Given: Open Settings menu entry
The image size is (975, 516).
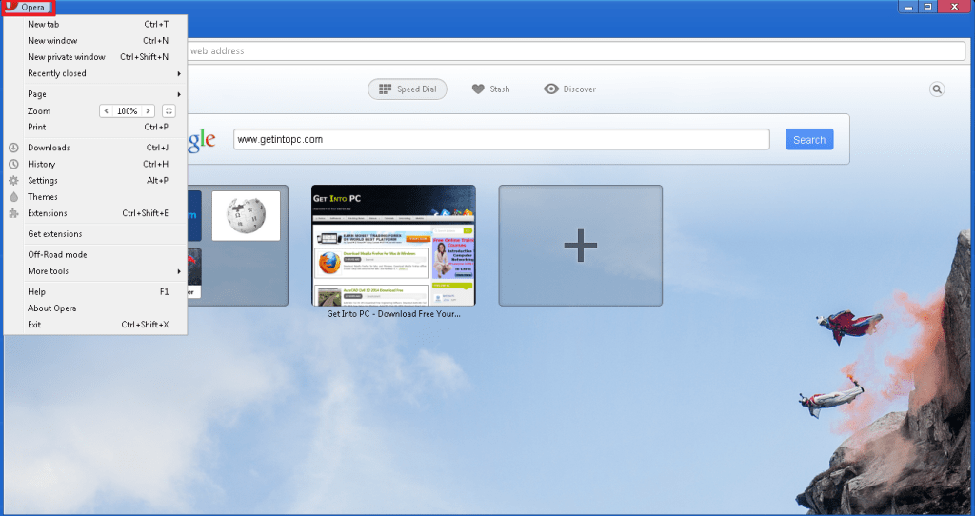Looking at the screenshot, I should tap(96, 180).
